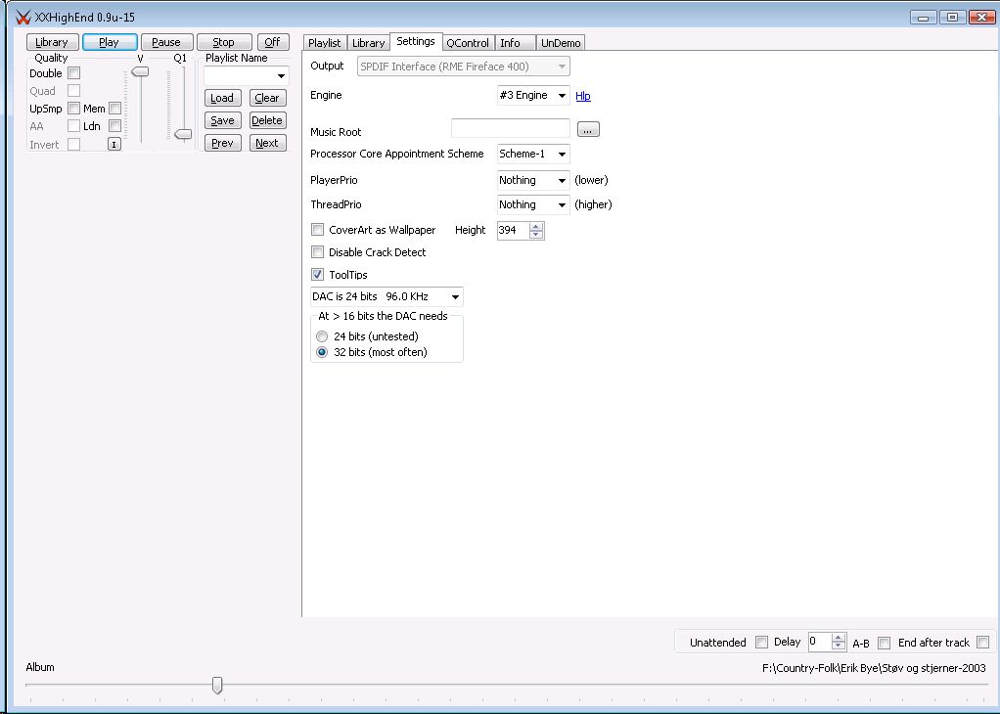Select the 24 bits (untested) radio option

pos(322,335)
